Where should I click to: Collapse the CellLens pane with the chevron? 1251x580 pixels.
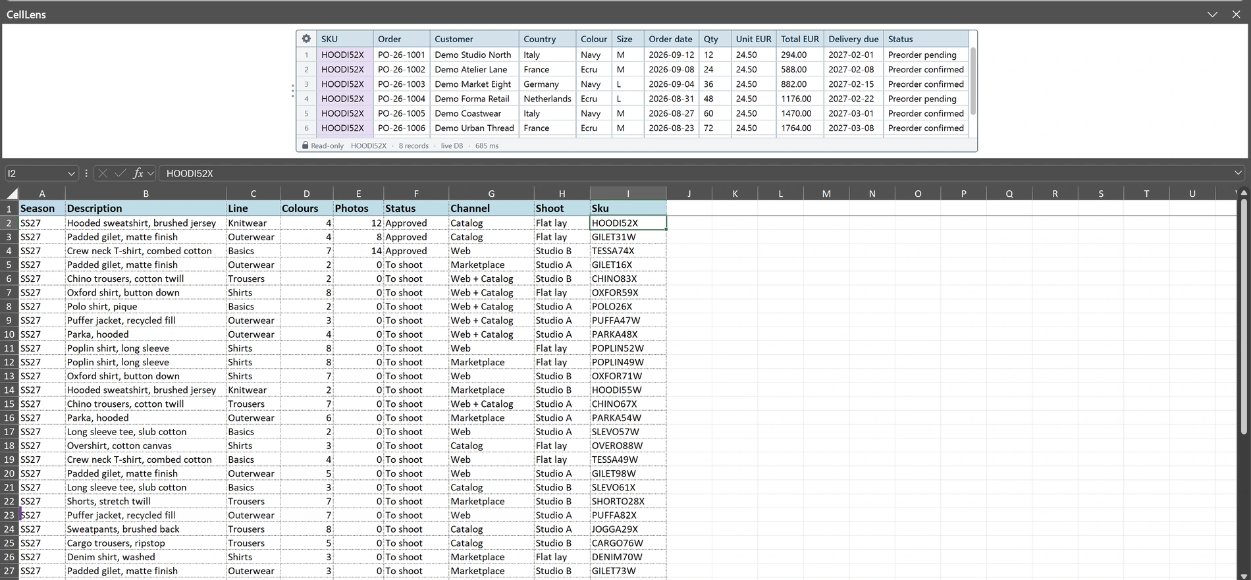point(1212,14)
